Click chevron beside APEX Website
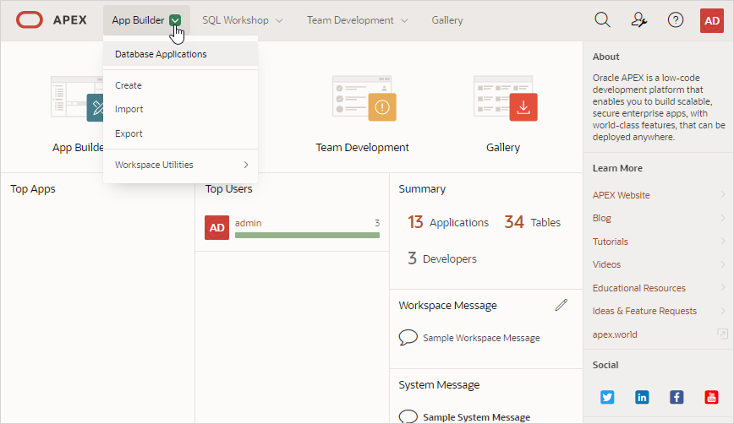Viewport: 734px width, 424px height. 723,194
